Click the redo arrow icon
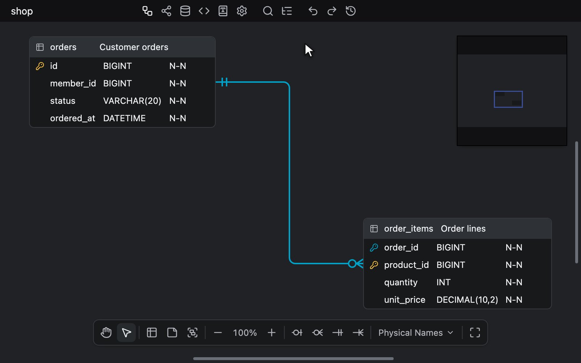Image resolution: width=581 pixels, height=363 pixels. tap(332, 11)
